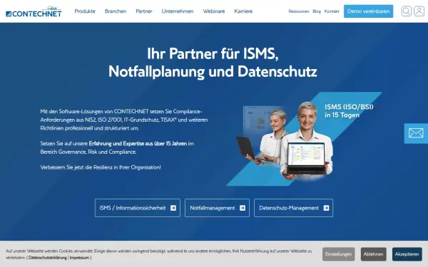
Task: Open Impressum link in cookie banner
Action: (x=79, y=258)
